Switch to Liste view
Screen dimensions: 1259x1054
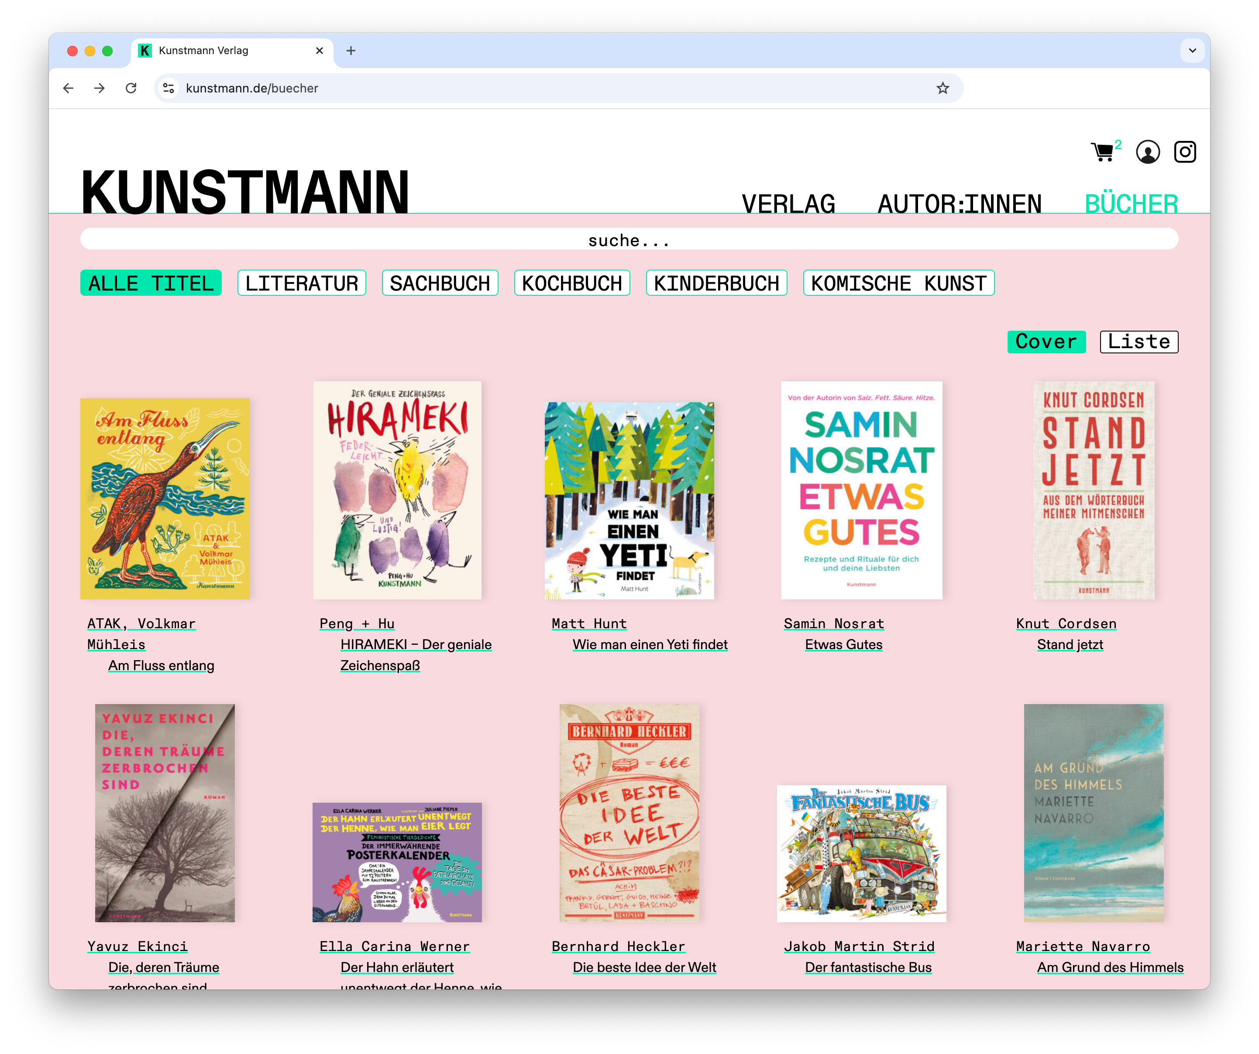point(1139,342)
